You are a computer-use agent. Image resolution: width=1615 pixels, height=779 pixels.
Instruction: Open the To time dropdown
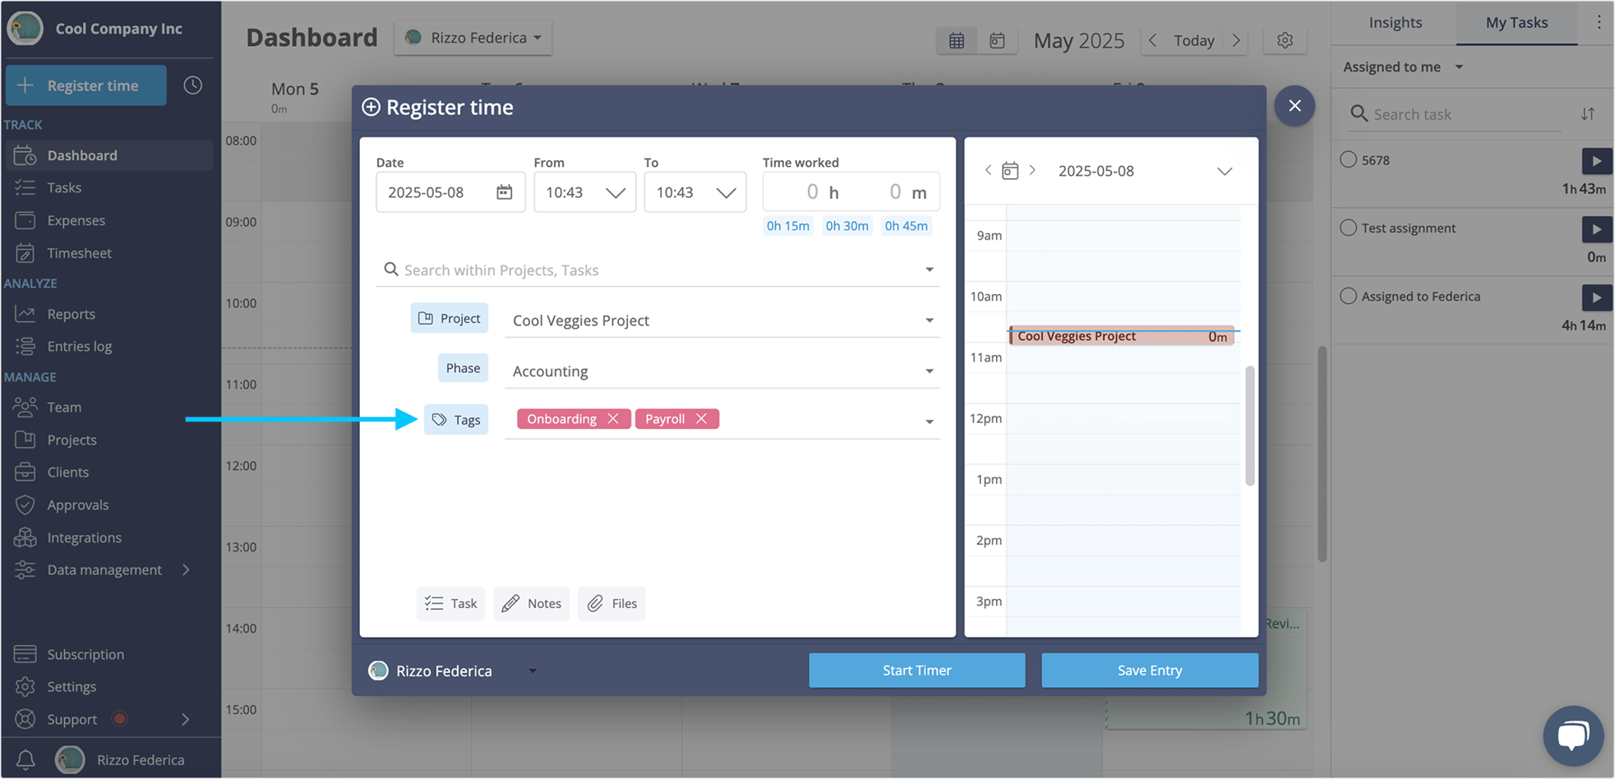pos(694,192)
